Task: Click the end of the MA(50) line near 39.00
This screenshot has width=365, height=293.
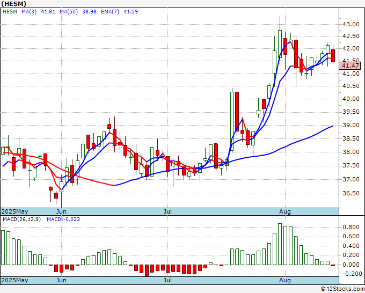Action: [x=333, y=126]
